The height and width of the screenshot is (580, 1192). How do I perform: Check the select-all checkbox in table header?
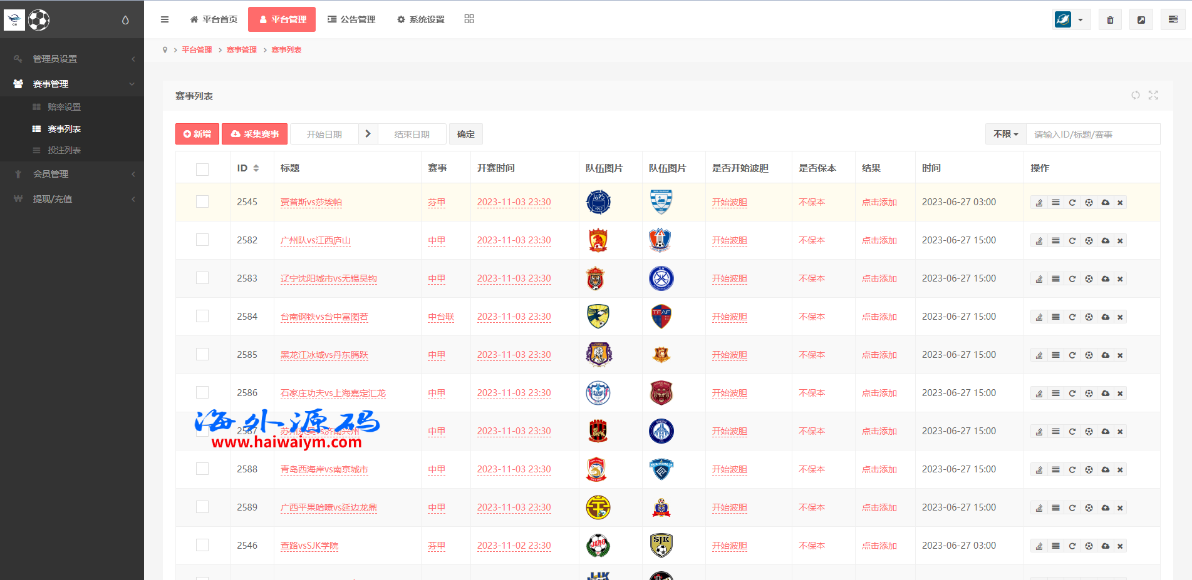coord(202,169)
